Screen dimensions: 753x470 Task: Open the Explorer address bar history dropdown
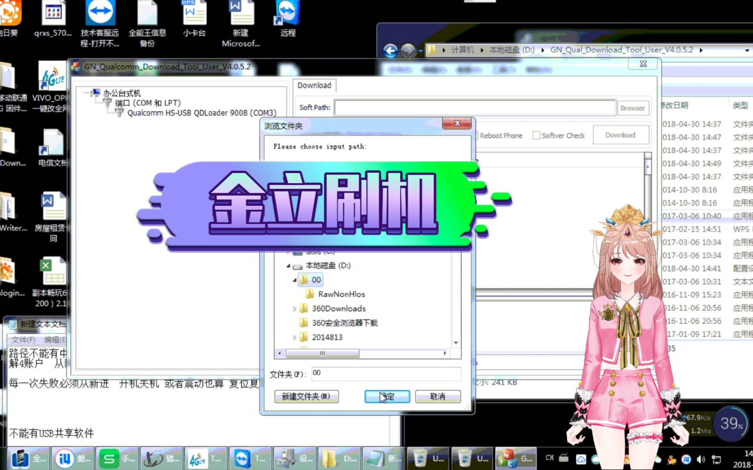coord(747,50)
